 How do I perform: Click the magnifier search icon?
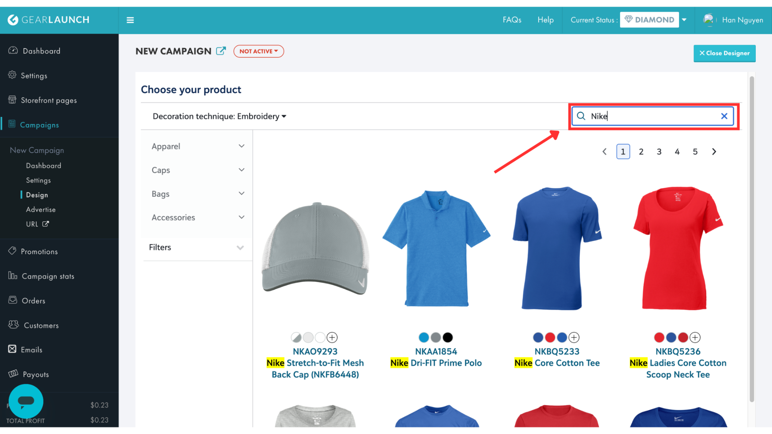(x=581, y=116)
